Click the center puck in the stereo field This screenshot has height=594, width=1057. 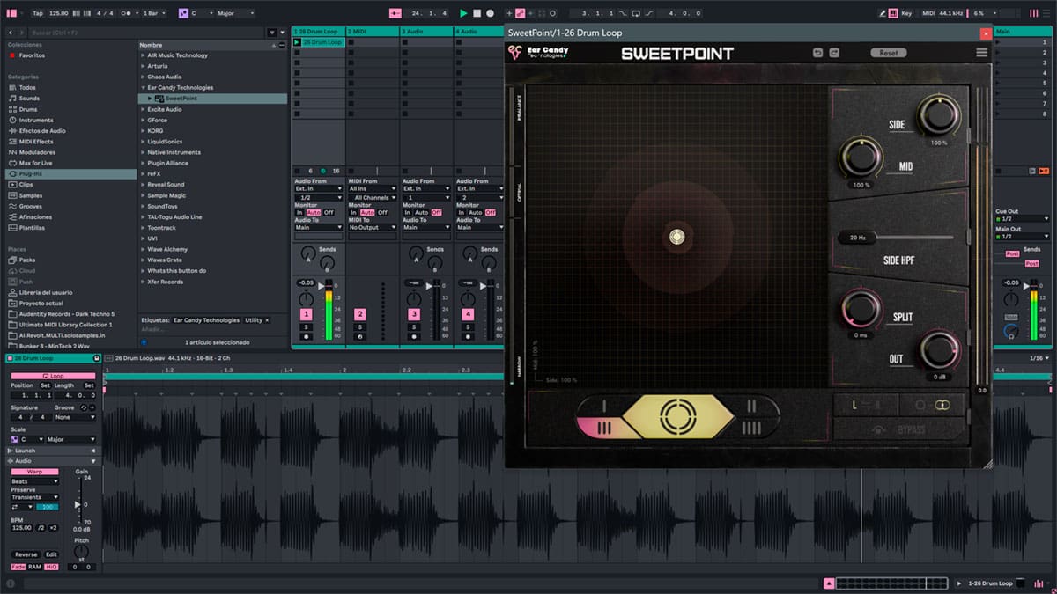(676, 236)
